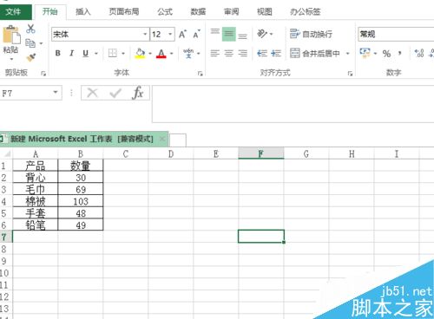Open the 剪贴板 group dialog launcher
This screenshot has height=319, width=434.
pyautogui.click(x=43, y=74)
